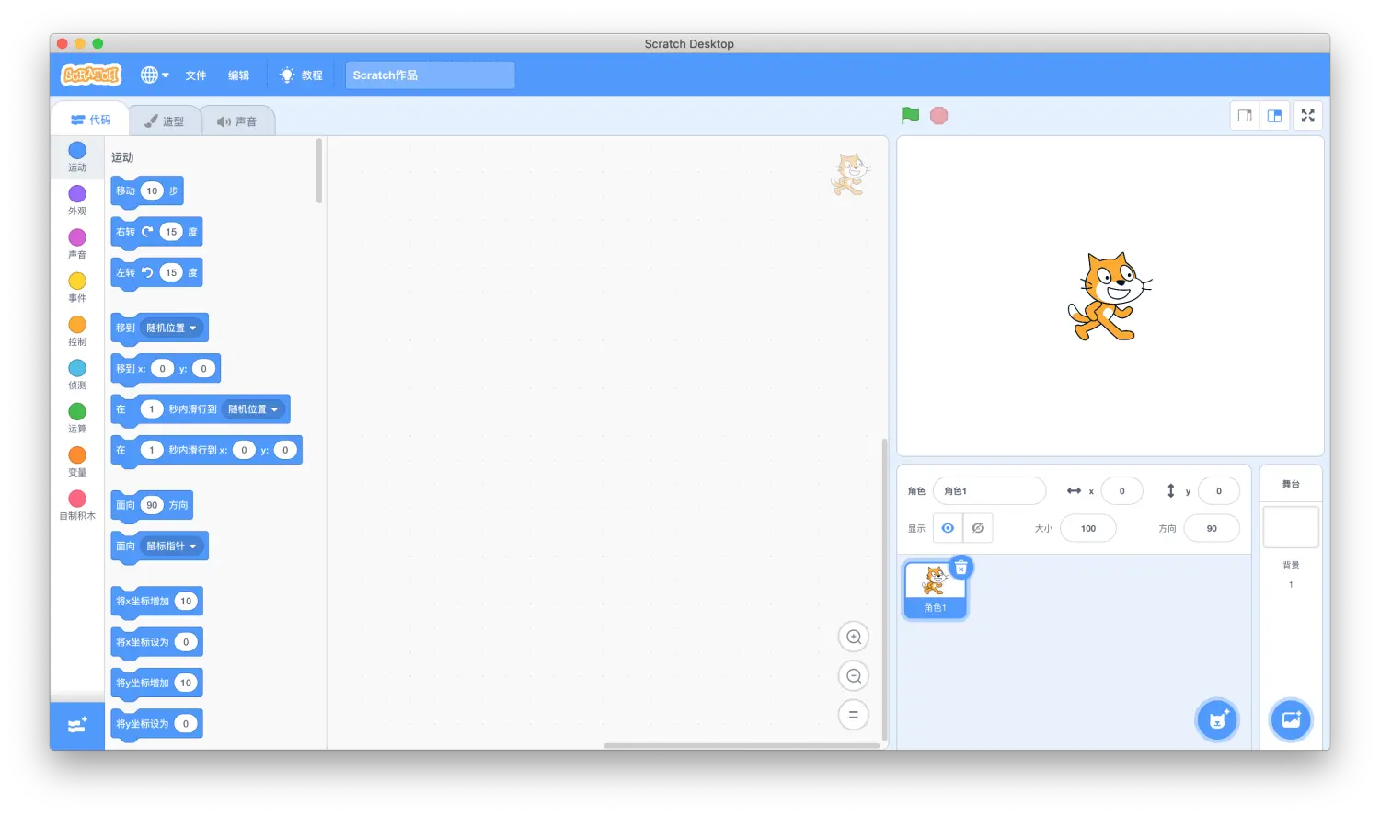Viewport: 1380px width, 816px height.
Task: Click the 90 value in 面向 方向 block
Action: click(152, 505)
